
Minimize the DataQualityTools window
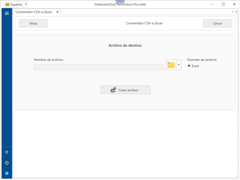(212, 4)
